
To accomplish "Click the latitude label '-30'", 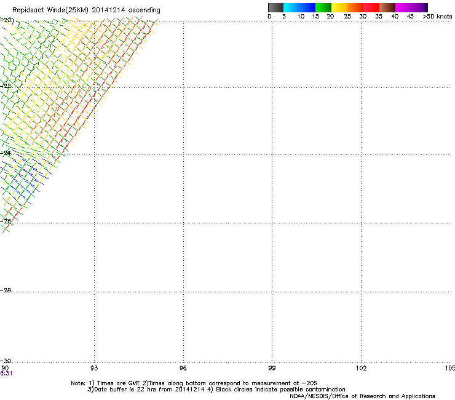I will (x=6, y=361).
